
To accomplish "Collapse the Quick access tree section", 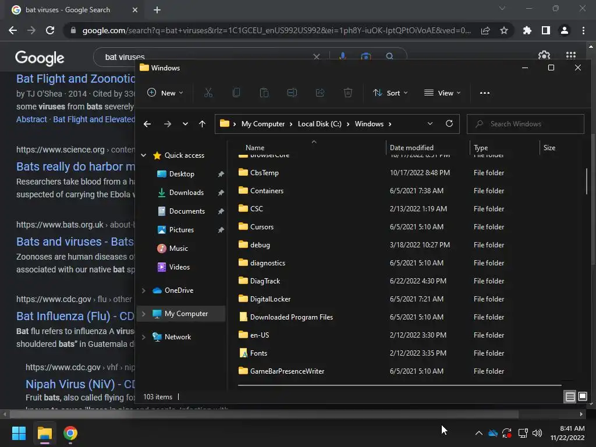I will pyautogui.click(x=144, y=155).
